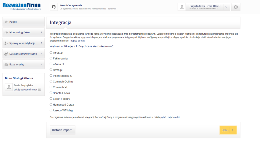Click the 'Nowość w systemie' headline
The image size is (260, 145).
click(x=71, y=5)
